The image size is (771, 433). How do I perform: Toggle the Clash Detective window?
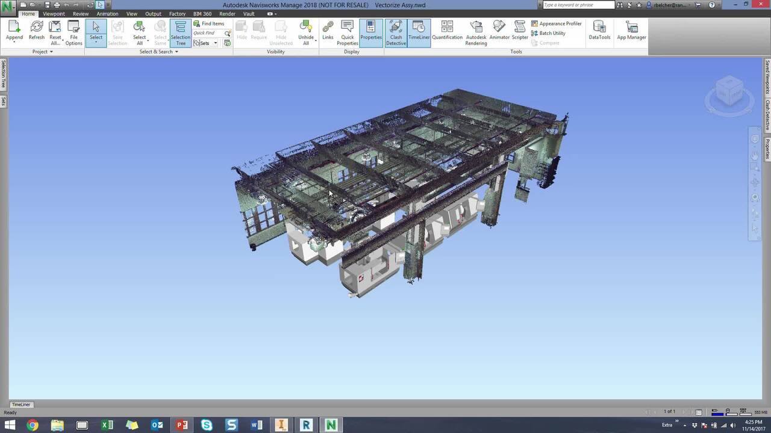coord(396,33)
